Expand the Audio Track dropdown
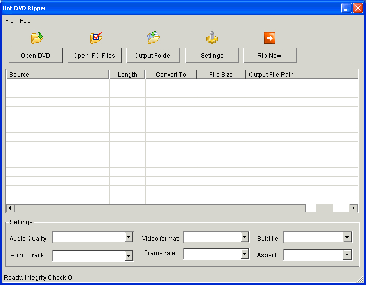Viewport: 366px width, 285px height. [x=128, y=256]
